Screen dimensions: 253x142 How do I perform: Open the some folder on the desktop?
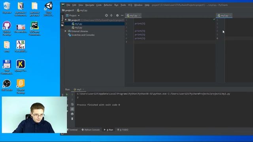coord(7,47)
